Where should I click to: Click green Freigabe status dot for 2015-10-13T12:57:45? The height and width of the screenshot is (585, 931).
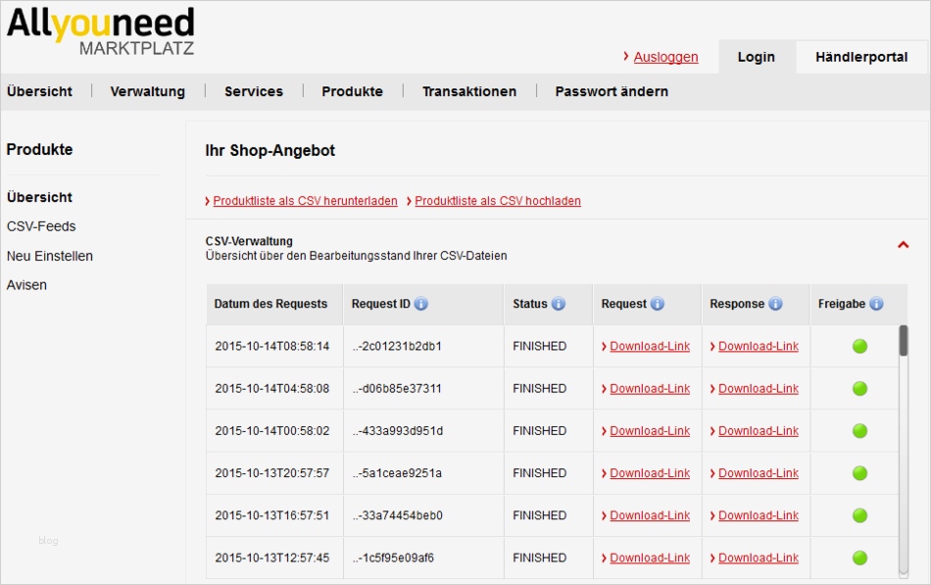point(859,558)
